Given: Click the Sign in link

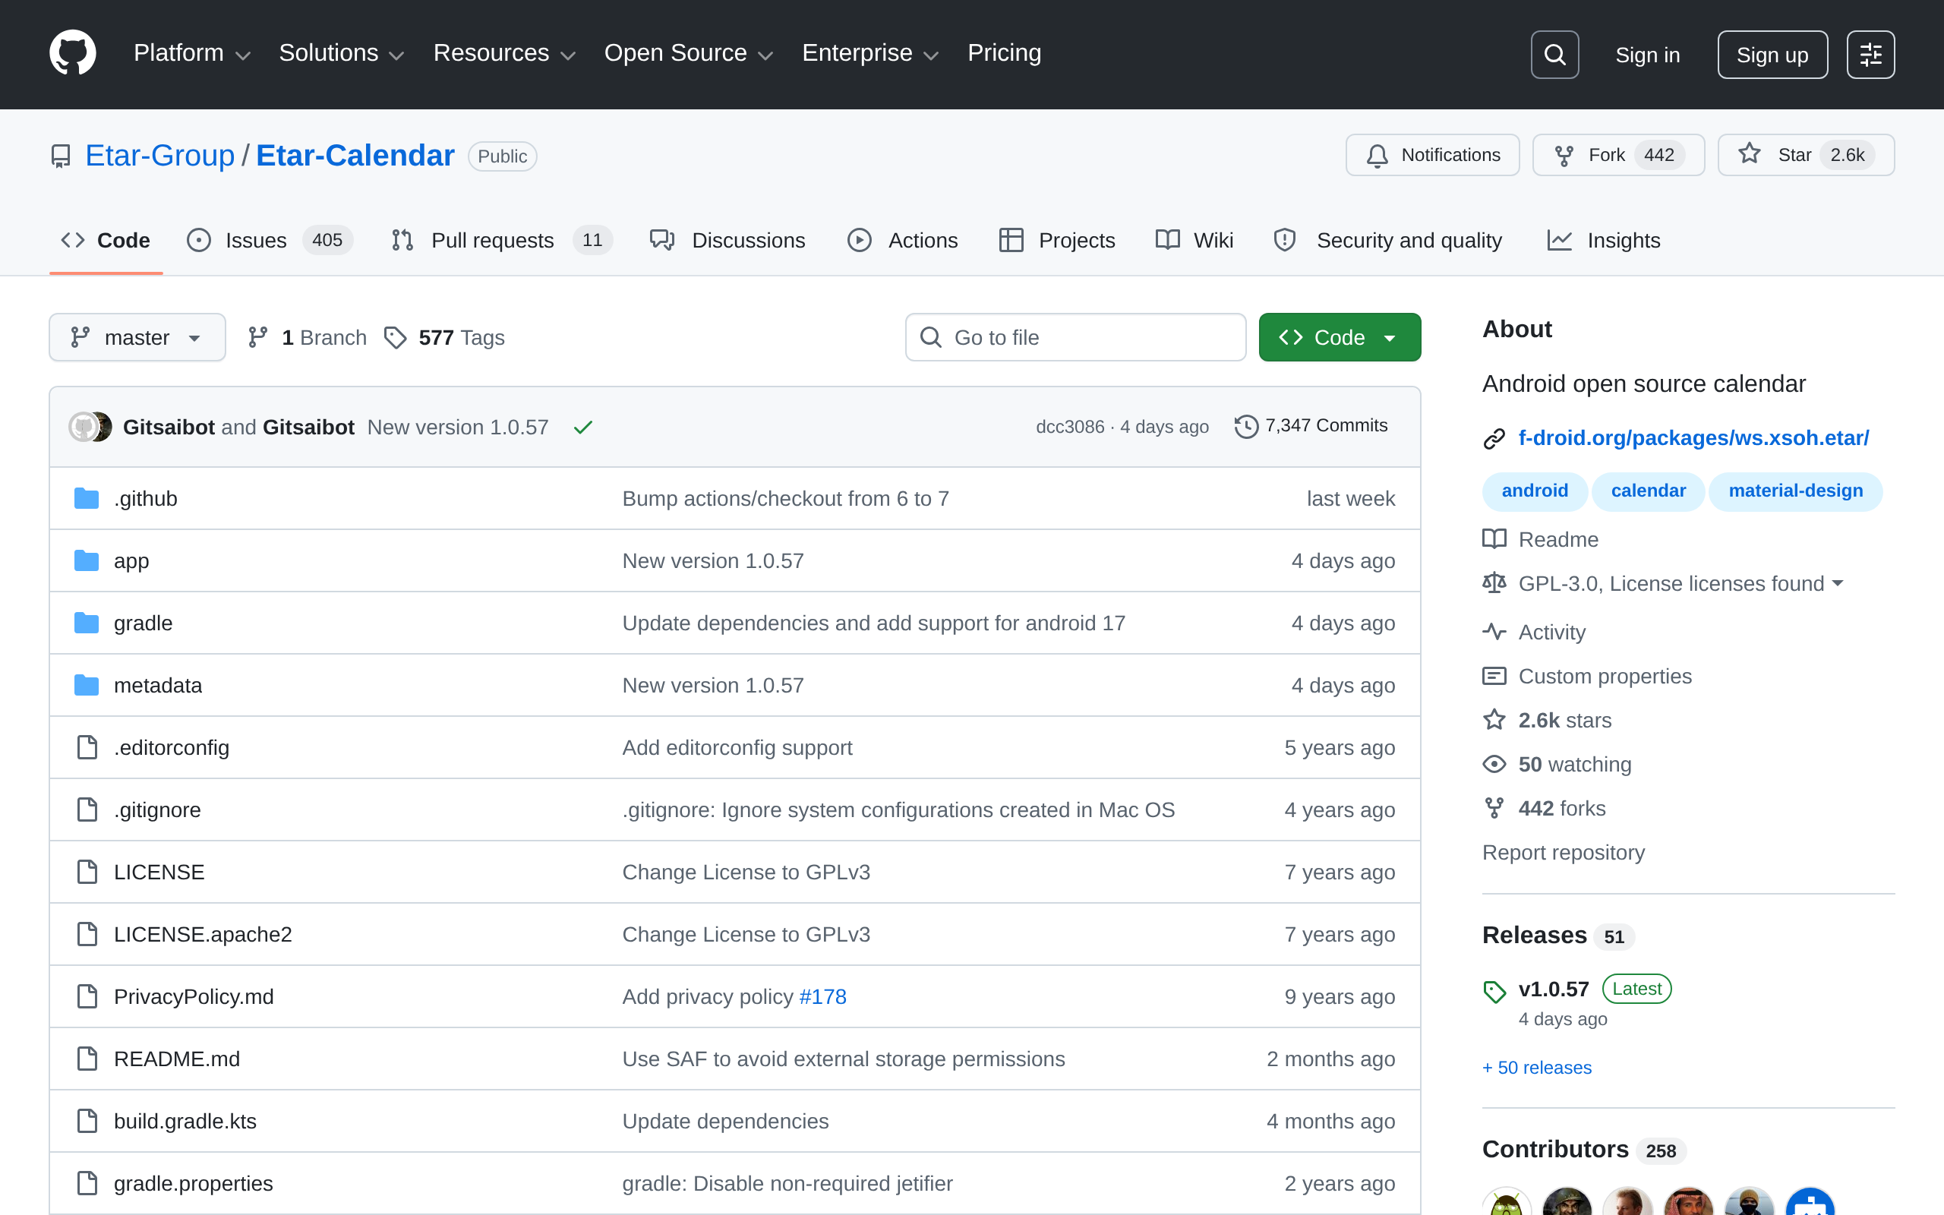Looking at the screenshot, I should point(1648,55).
